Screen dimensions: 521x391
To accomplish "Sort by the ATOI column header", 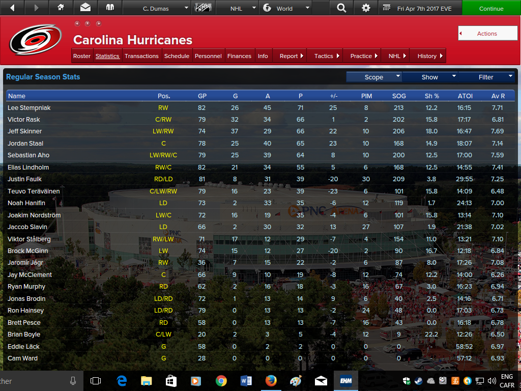I will pos(465,96).
